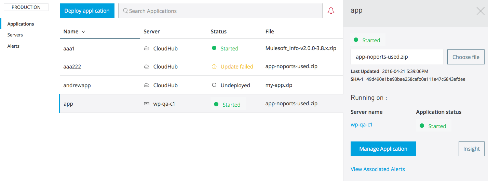
Task: Click the CloudHub cloud icon for aaa1
Action: click(147, 48)
